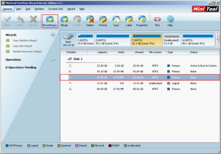This screenshot has width=221, height=154.
Task: Select the C: partition row
Action: (140, 66)
